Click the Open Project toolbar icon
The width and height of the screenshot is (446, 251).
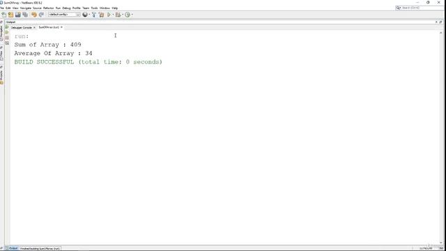[x=18, y=15]
